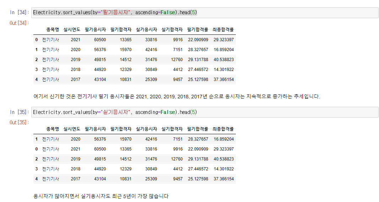Click the value 27.446572 in the Out[34] table
379x202 pixels.
[198, 69]
